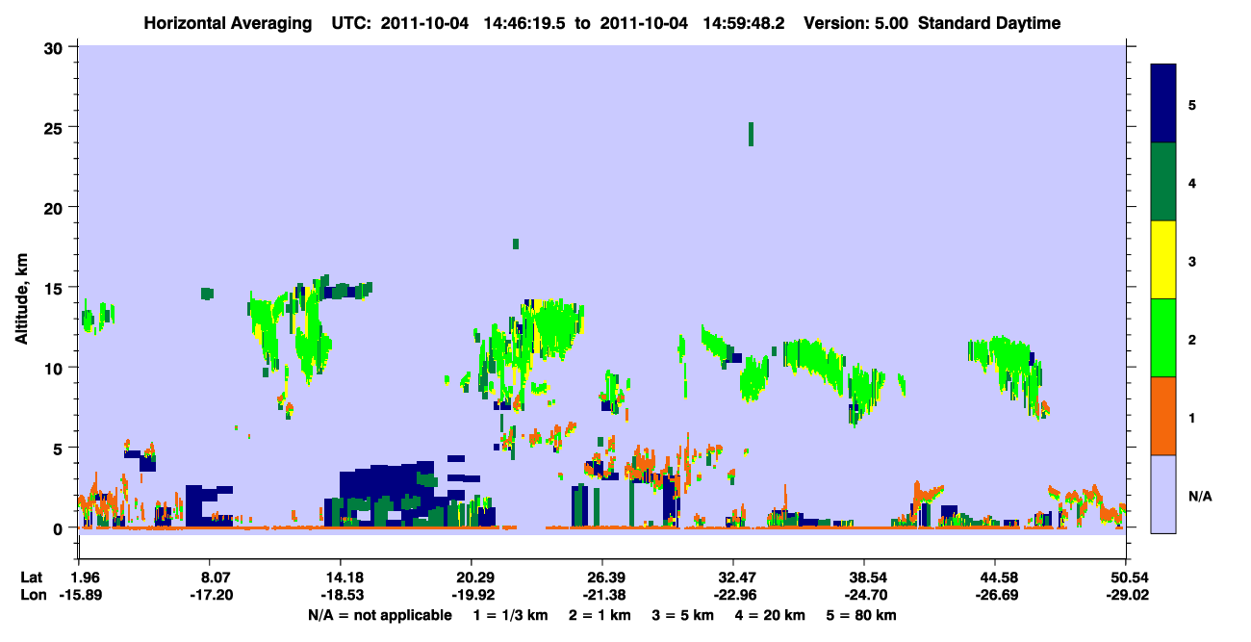
Task: Click the bright green colorbar segment labeled 2
Action: [1163, 338]
